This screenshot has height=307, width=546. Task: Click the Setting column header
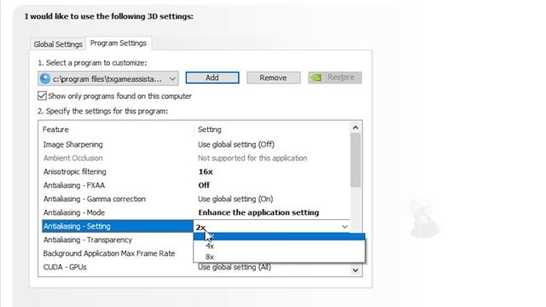click(209, 130)
